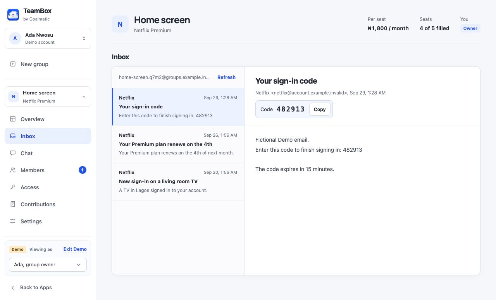
Task: Click the Owner role badge
Action: [470, 28]
